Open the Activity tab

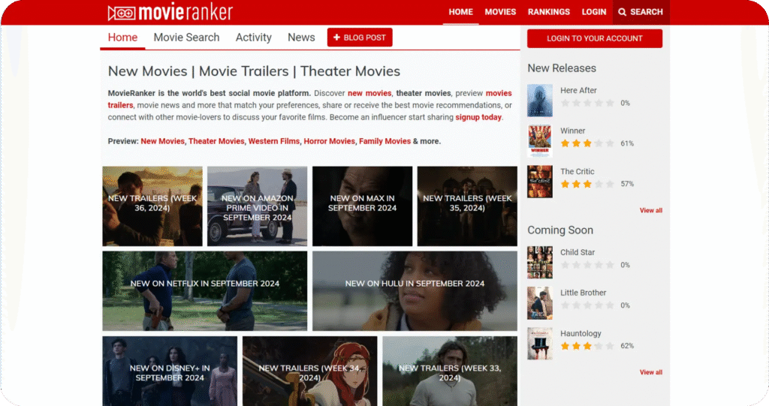253,38
